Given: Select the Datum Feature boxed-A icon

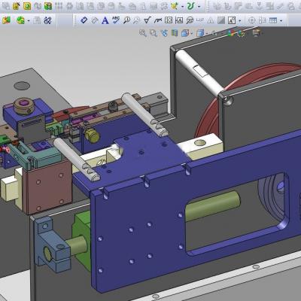Looking at the screenshot, I should pos(179,20).
